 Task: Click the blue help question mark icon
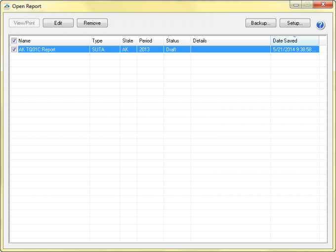click(x=320, y=25)
